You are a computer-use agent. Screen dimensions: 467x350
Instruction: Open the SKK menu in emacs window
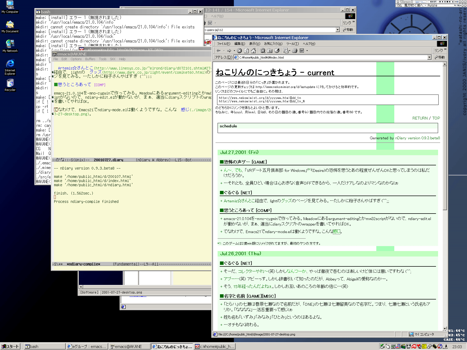pos(113,59)
